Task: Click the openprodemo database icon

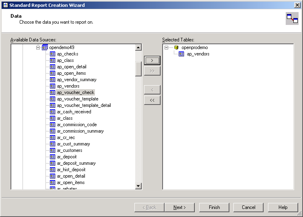Action: tap(176, 47)
